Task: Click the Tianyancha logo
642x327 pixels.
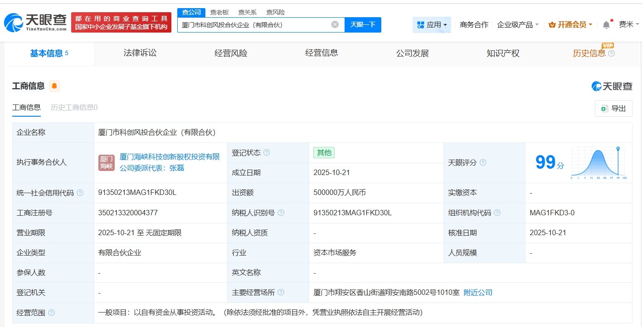Action: pyautogui.click(x=34, y=22)
